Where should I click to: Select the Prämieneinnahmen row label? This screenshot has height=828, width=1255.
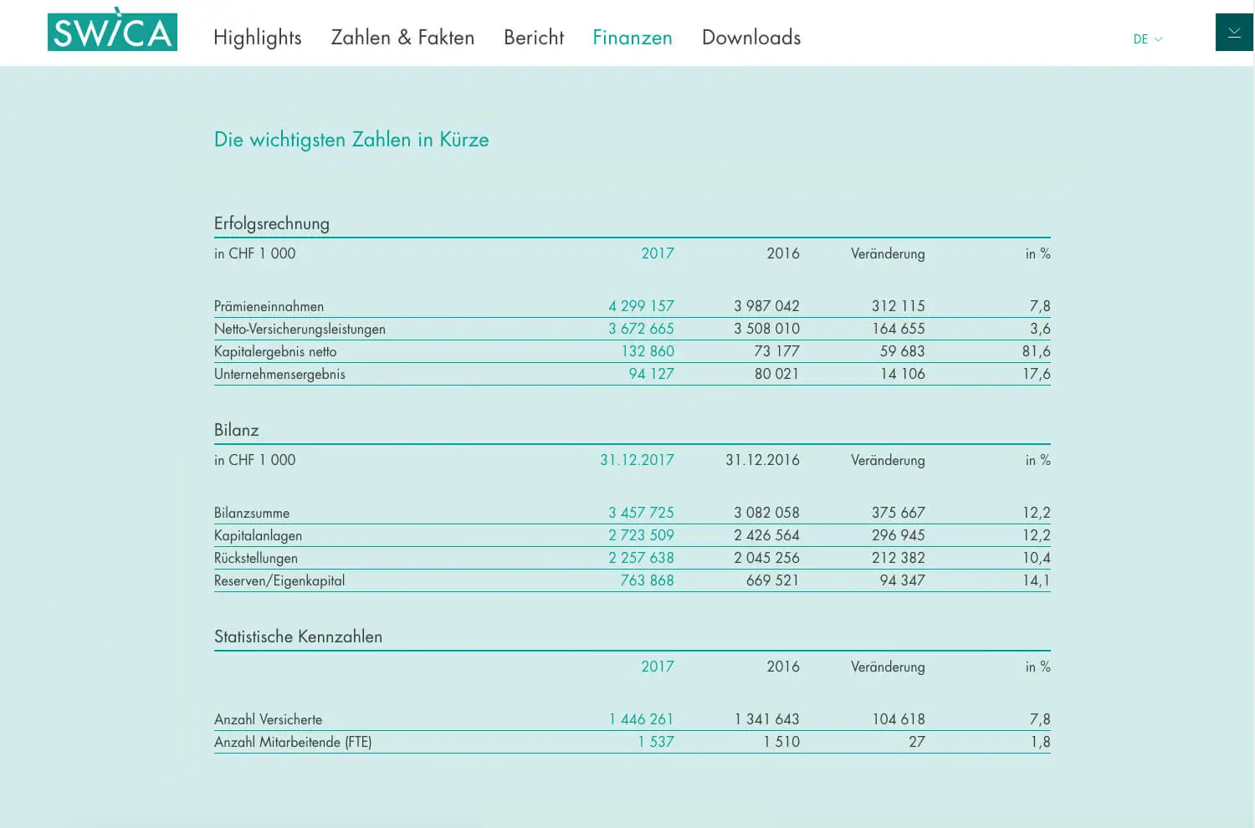click(x=269, y=306)
